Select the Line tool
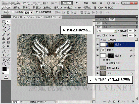Viewport: 139px width, 104px height. point(8,55)
